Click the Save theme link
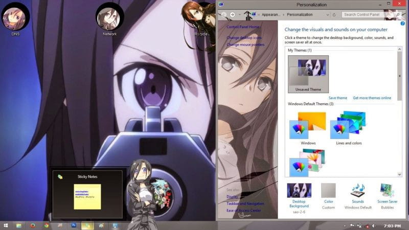The height and width of the screenshot is (230, 409). [337, 98]
